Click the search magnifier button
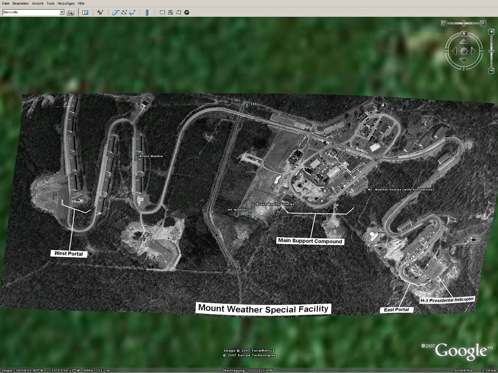498x373 pixels. click(x=70, y=12)
